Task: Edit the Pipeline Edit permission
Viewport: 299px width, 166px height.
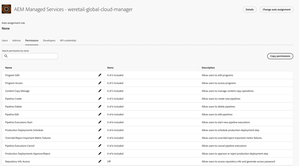Action: click(100, 114)
